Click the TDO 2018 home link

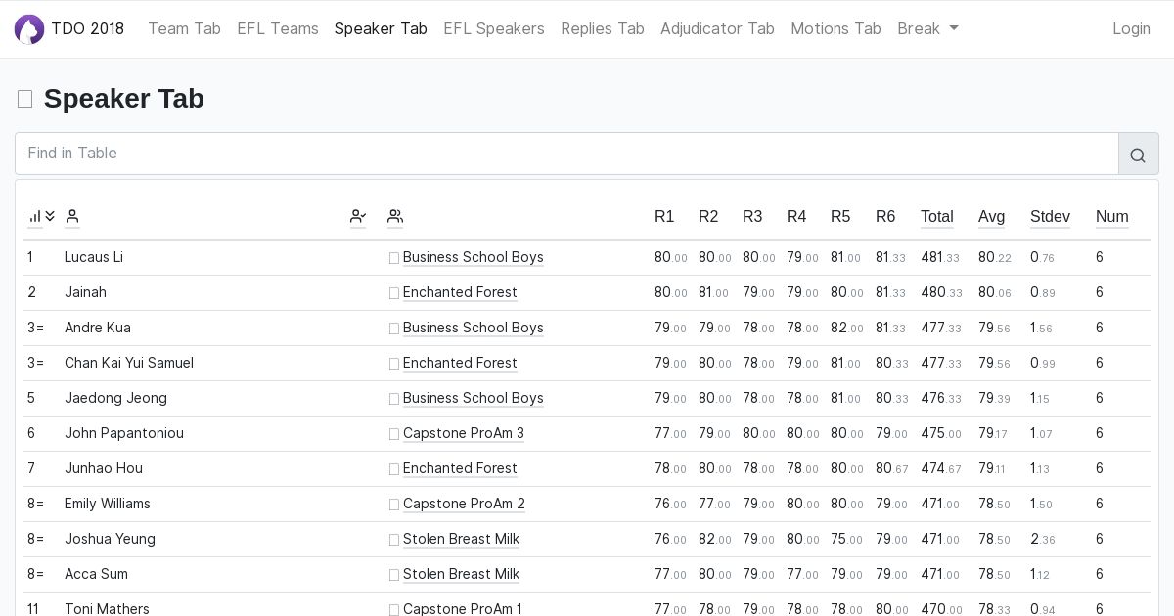[x=88, y=29]
